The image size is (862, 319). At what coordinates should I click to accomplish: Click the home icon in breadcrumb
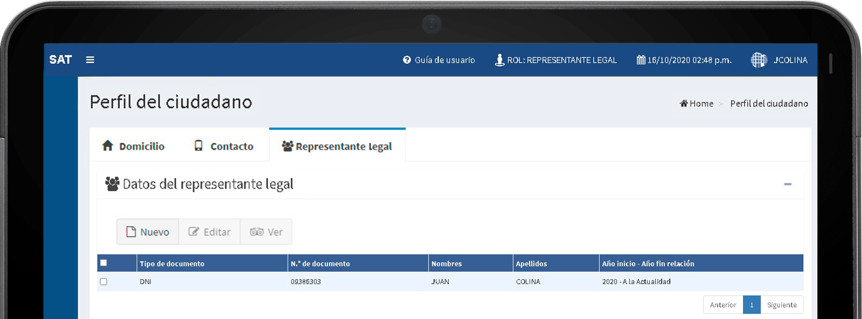pyautogui.click(x=684, y=103)
